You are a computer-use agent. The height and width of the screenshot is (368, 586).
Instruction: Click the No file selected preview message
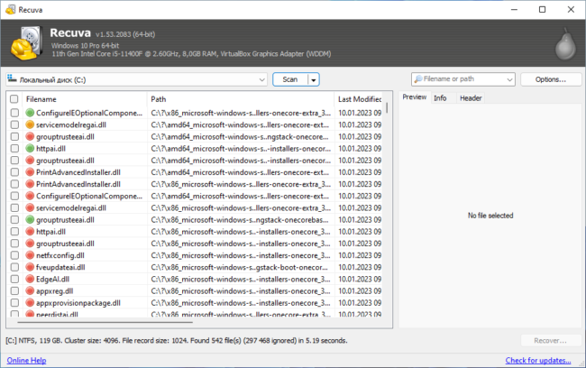point(490,216)
